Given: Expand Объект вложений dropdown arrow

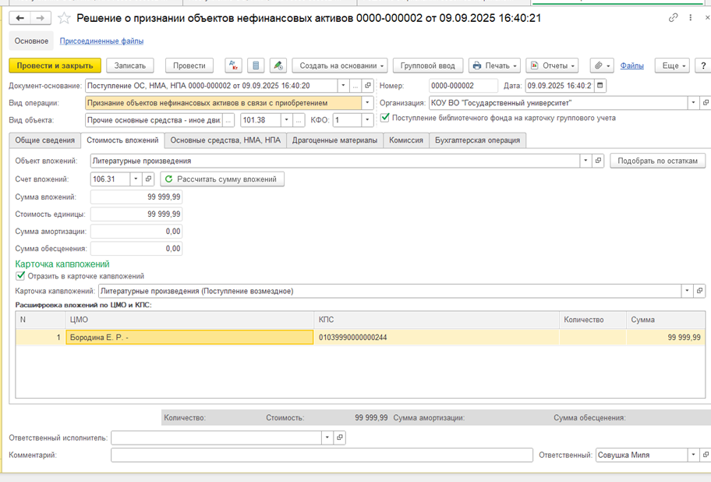Looking at the screenshot, I should point(585,161).
